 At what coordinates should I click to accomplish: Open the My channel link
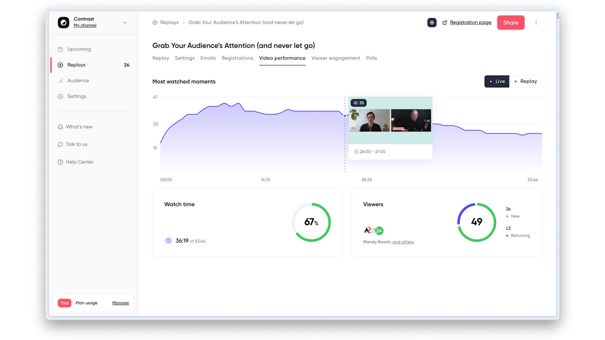(x=85, y=25)
